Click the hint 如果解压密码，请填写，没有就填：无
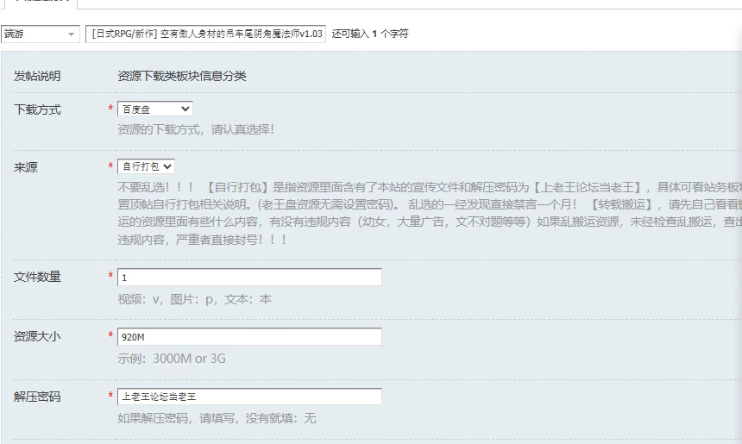The image size is (742, 444). 217,418
